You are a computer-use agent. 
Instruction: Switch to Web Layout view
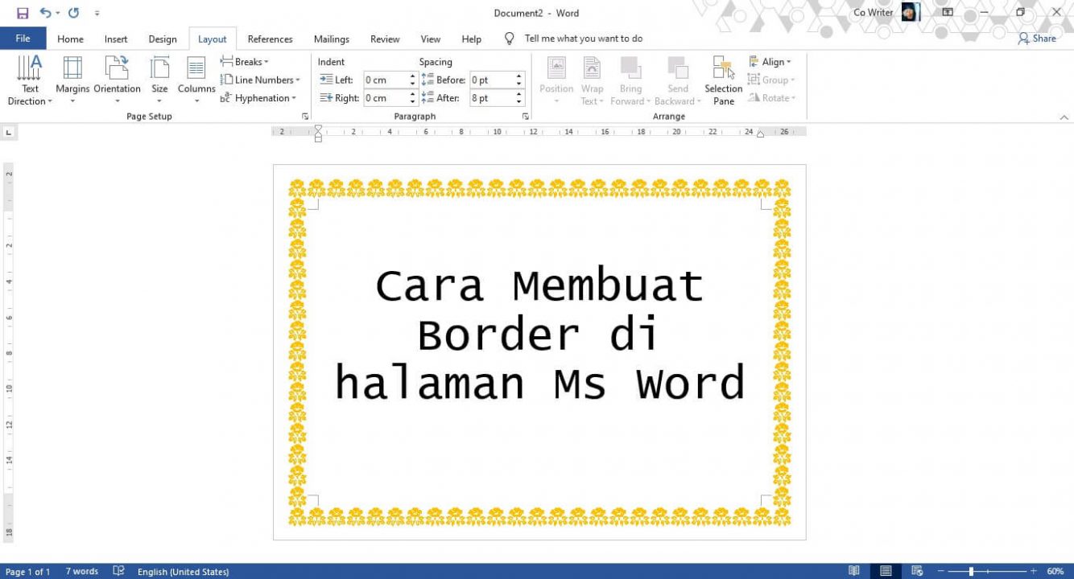pos(916,571)
